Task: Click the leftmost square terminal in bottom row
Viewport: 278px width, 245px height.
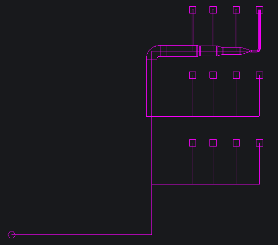Action: pyautogui.click(x=193, y=143)
